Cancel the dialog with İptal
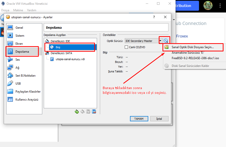The image size is (226, 147). [x=159, y=119]
